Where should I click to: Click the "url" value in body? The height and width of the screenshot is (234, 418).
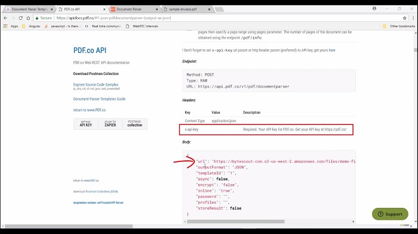(x=284, y=161)
